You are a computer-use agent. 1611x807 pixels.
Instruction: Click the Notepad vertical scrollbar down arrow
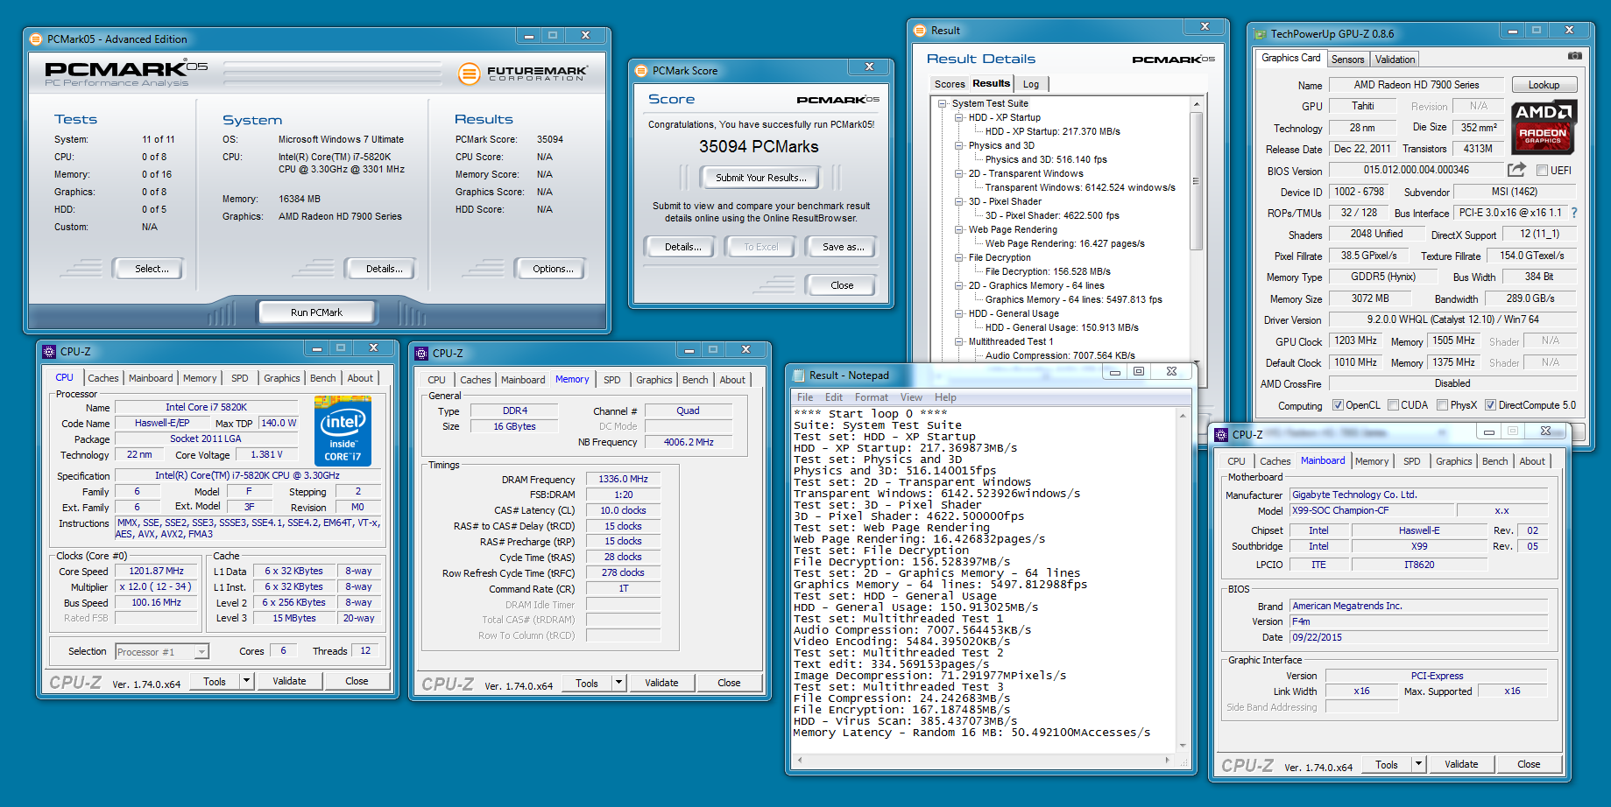pos(1183,746)
